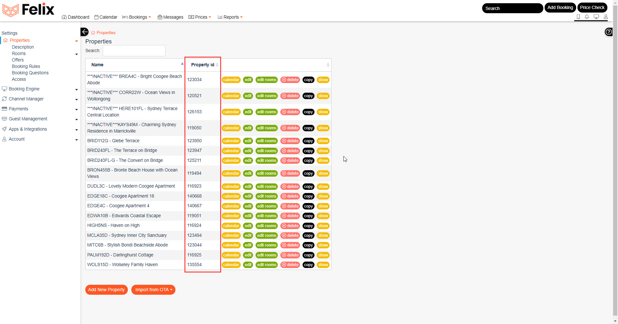618x324 pixels.
Task: Show EDWA10B Edwards Coastal Escape
Action: tap(323, 216)
